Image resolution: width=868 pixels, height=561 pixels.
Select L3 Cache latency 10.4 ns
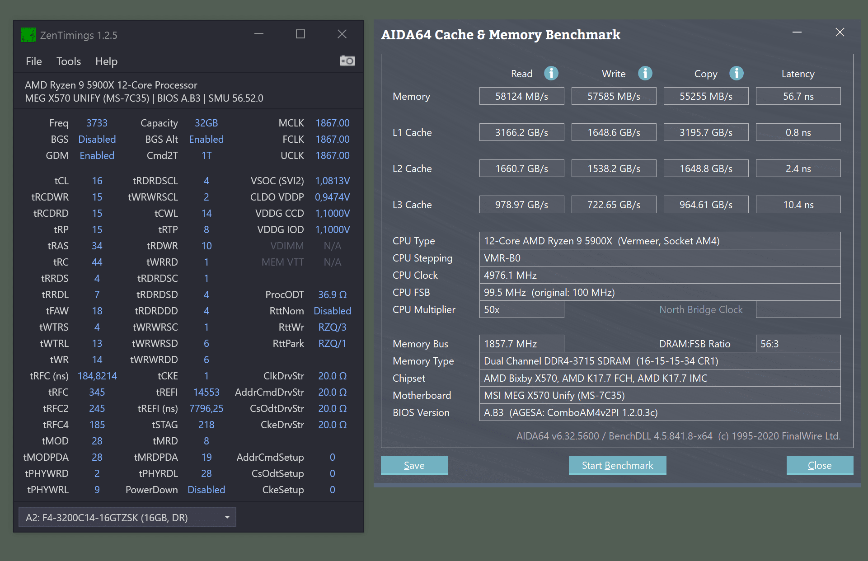798,205
